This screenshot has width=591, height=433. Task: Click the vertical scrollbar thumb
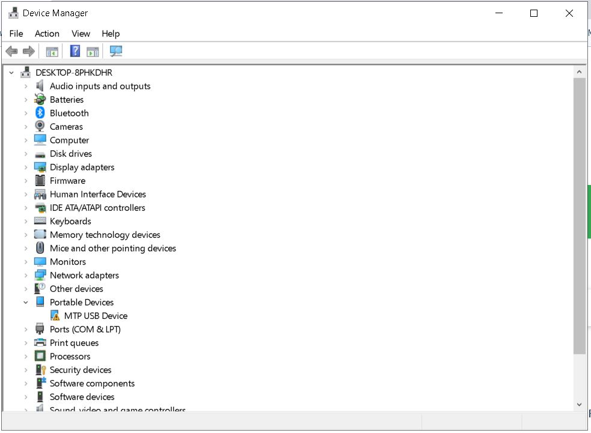point(579,216)
